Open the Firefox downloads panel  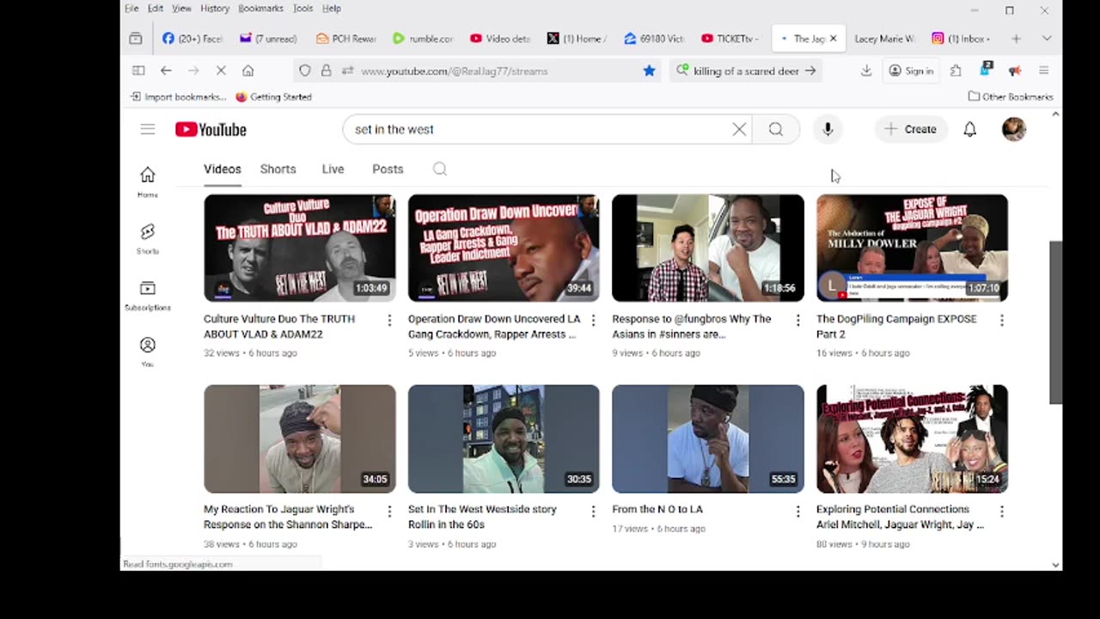click(866, 70)
